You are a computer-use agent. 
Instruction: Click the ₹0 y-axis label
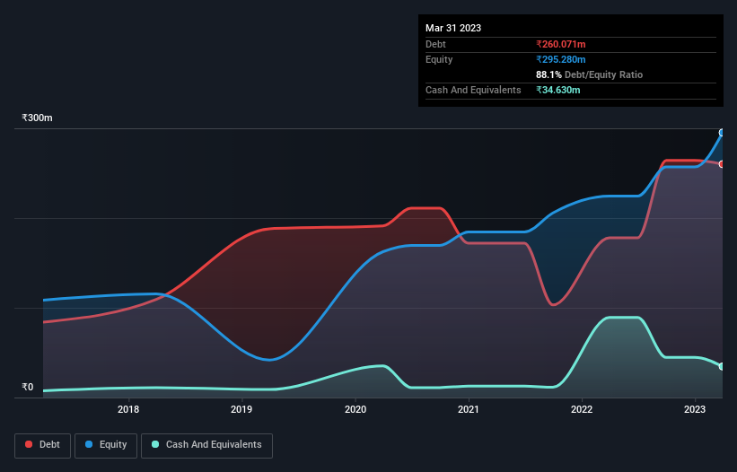[28, 387]
